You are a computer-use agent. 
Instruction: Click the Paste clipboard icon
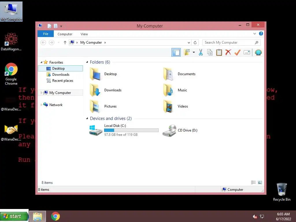tap(219, 52)
